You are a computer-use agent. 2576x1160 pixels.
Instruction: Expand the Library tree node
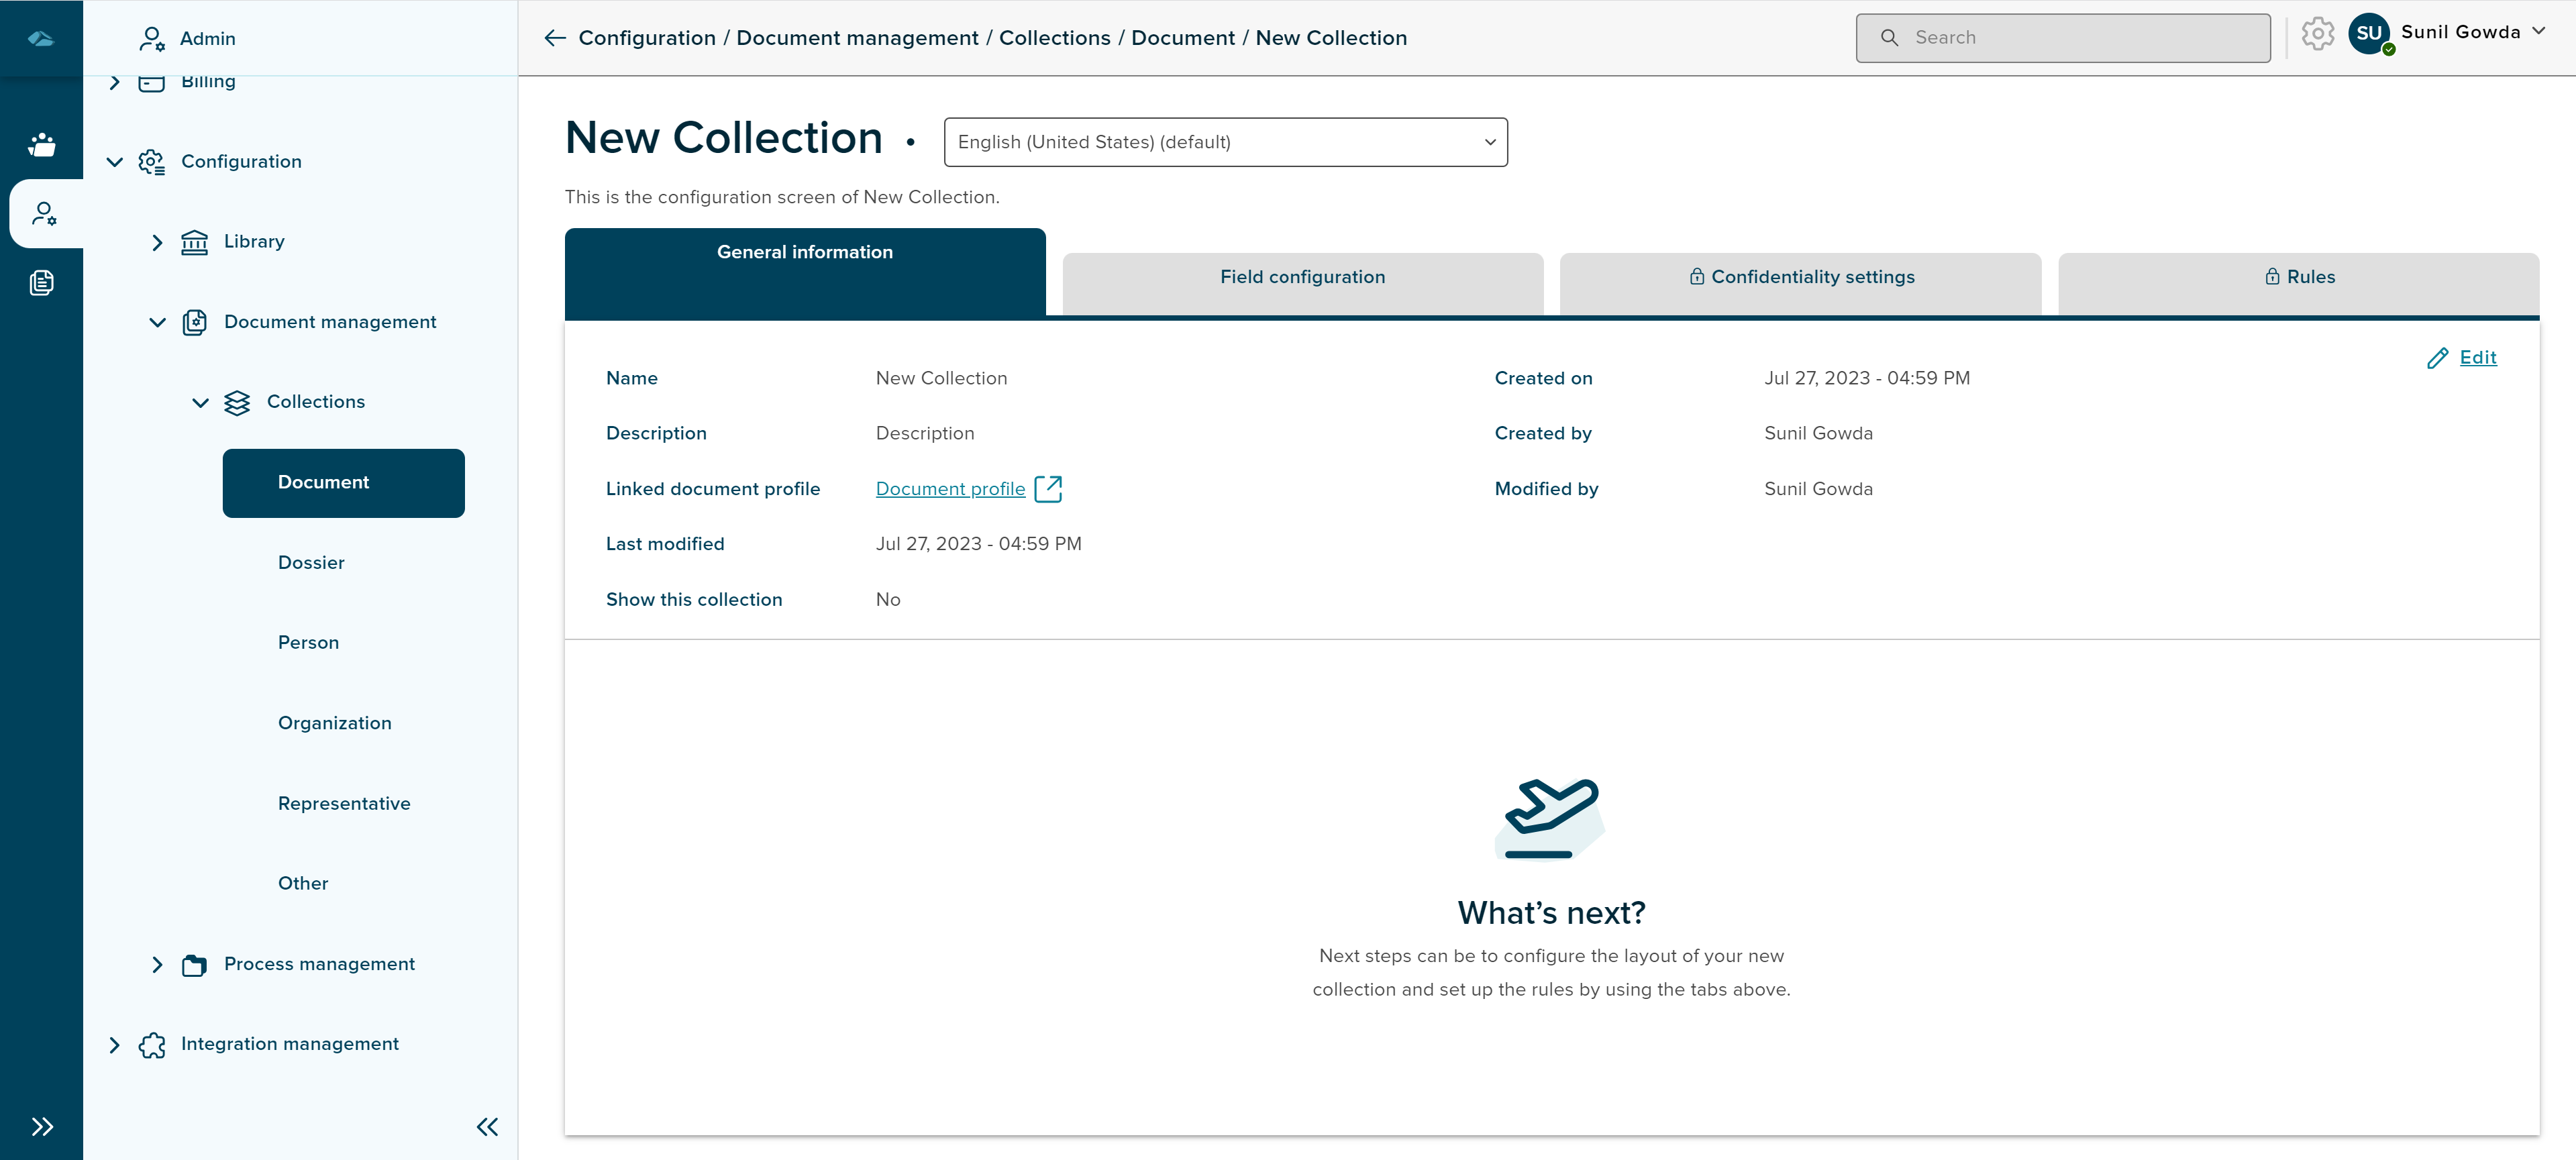tap(157, 242)
